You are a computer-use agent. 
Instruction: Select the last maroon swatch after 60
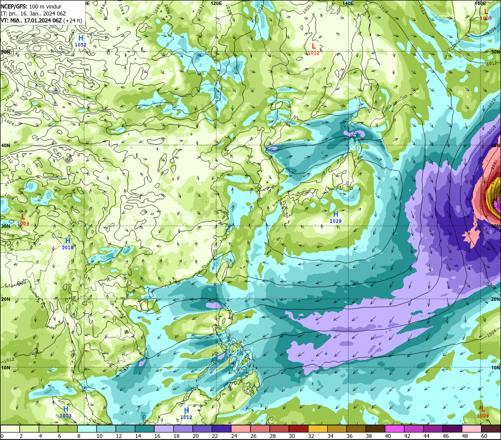coord(491,428)
